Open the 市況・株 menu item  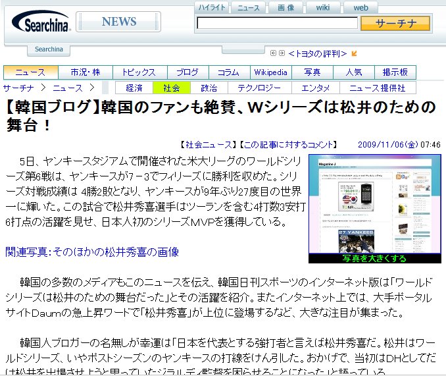click(x=86, y=72)
